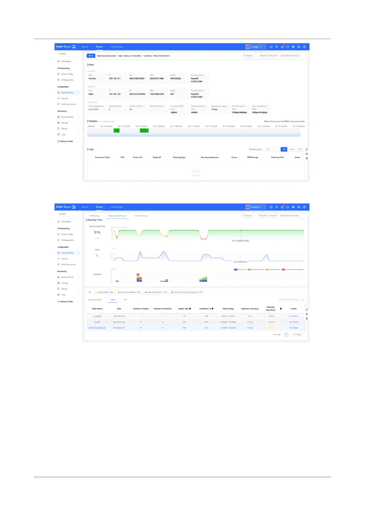Image resolution: width=365 pixels, height=516 pixels.
Task: Refresh the Roaming Route Detail page
Action: click(248, 56)
